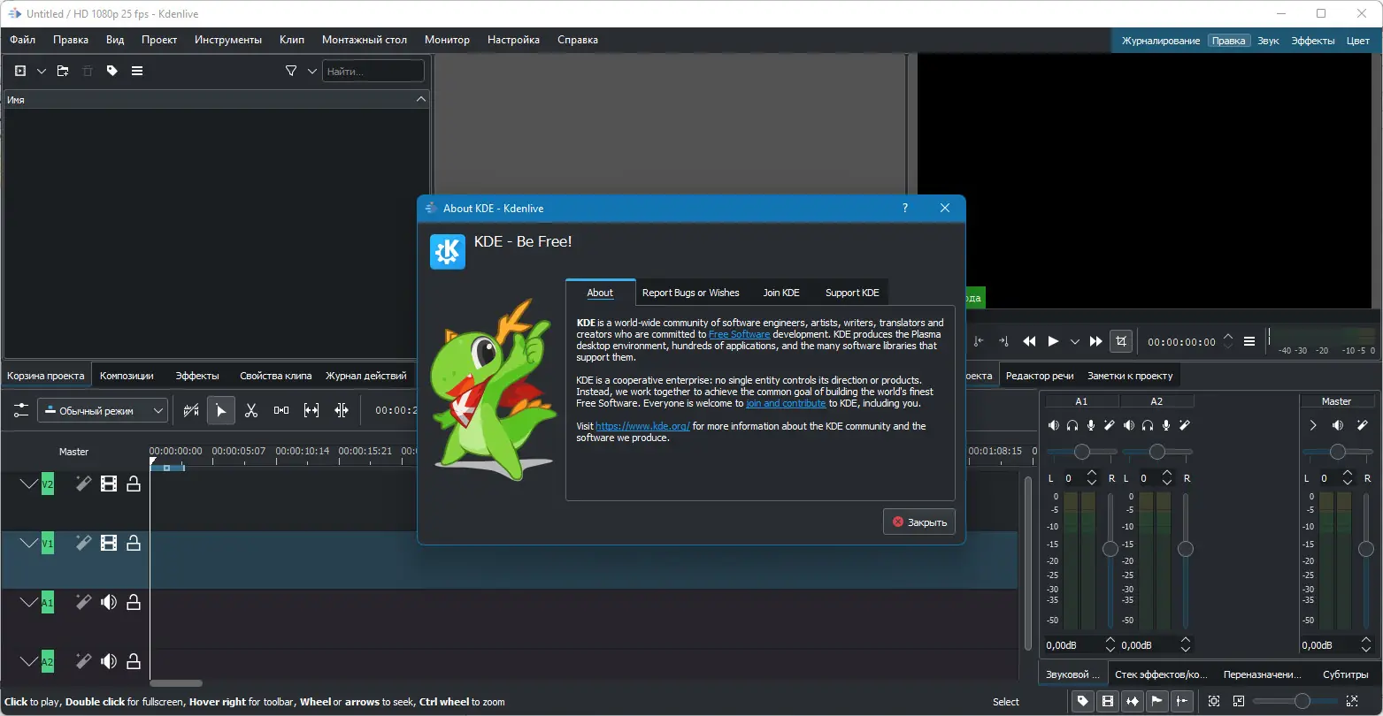
Task: Click the fit zoom to project icon
Action: [x=1214, y=701]
